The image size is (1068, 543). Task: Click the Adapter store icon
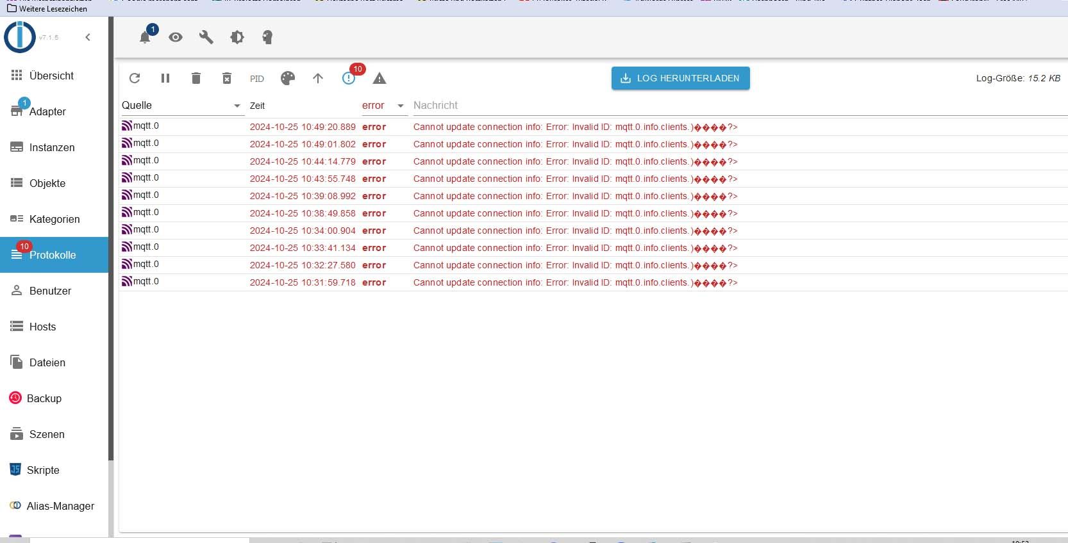pos(17,111)
